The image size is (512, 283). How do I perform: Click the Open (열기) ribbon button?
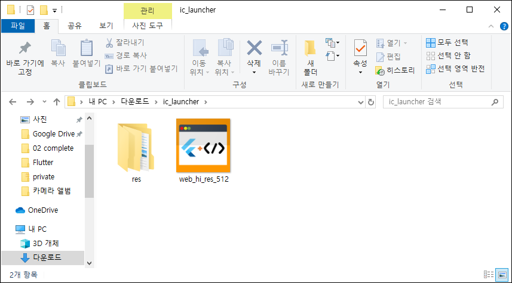pos(391,43)
